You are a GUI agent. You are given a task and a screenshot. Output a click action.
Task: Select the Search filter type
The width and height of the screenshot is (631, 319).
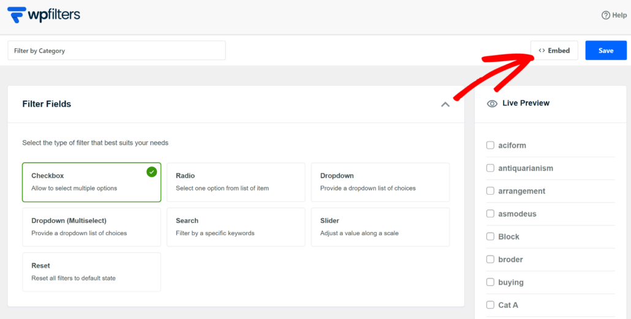click(x=236, y=227)
